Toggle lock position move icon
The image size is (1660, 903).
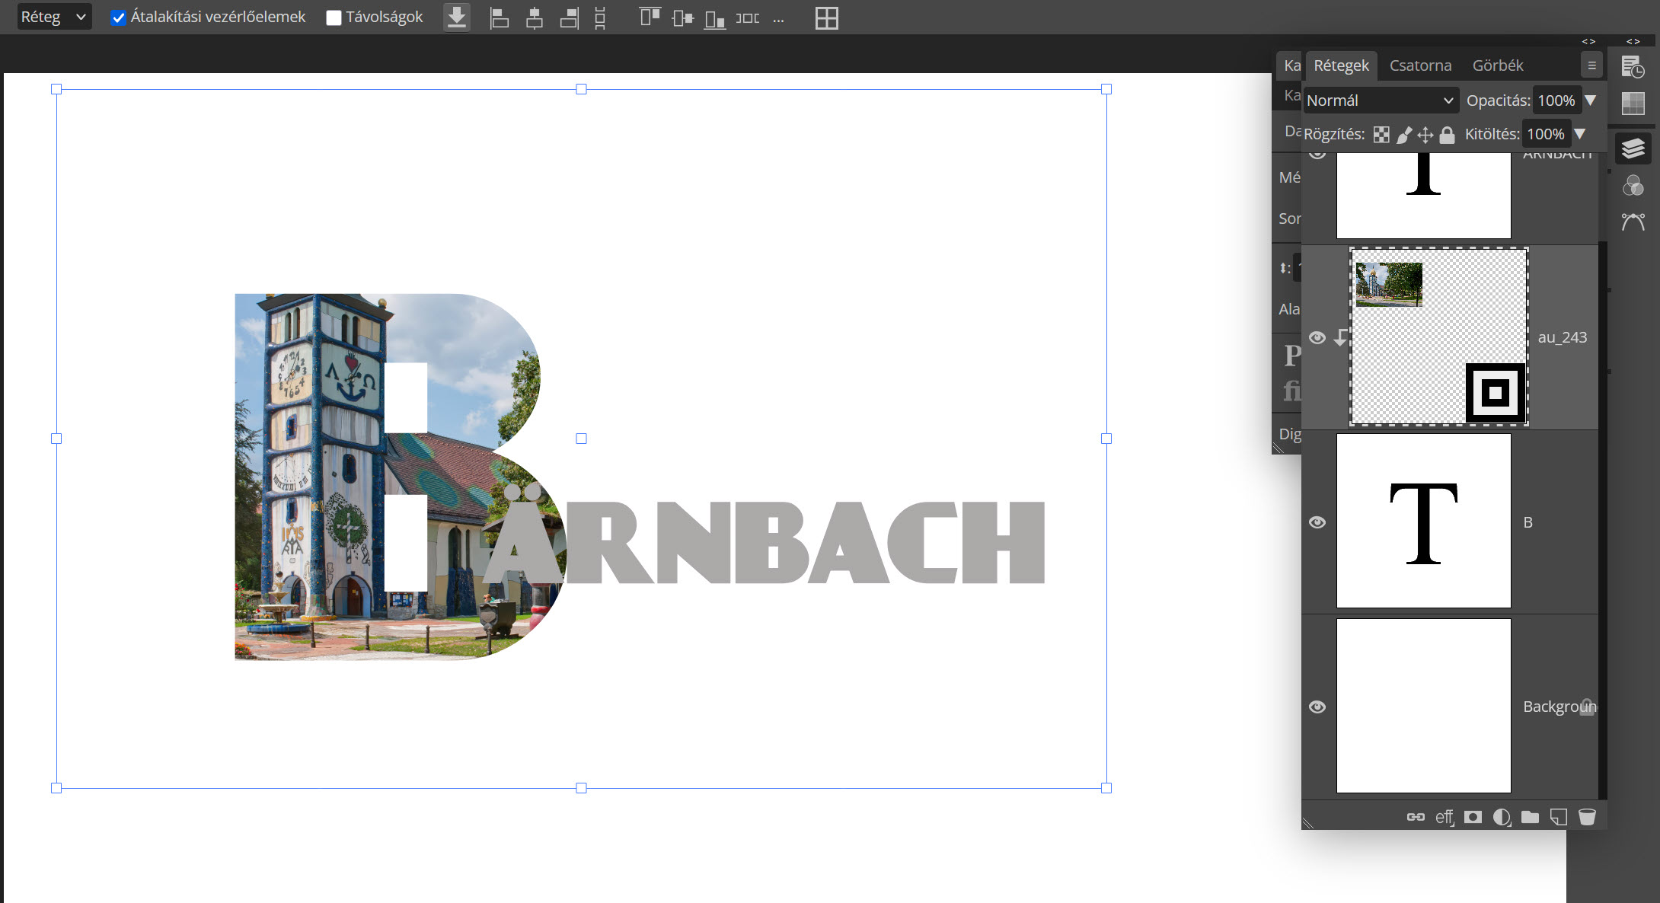(1425, 135)
